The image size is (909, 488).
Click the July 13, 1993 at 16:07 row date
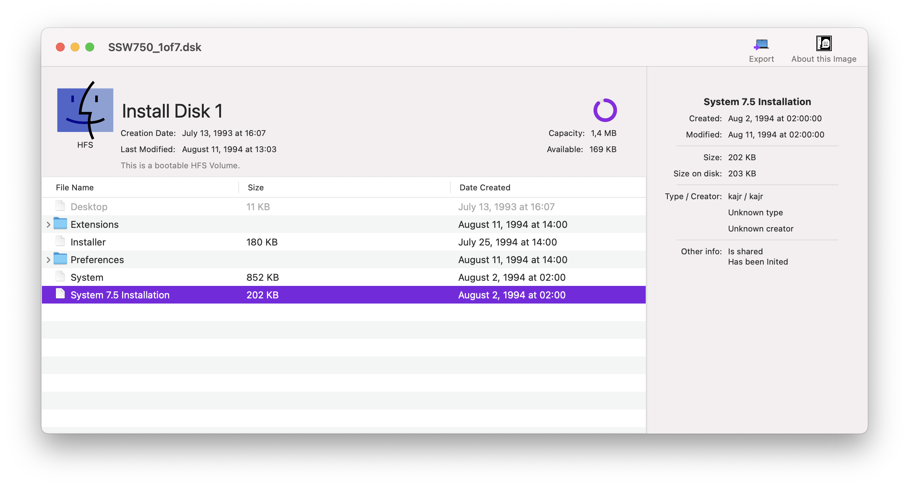click(x=506, y=207)
